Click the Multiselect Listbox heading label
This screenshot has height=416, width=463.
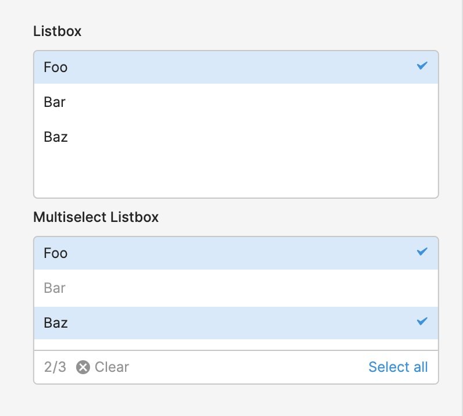click(x=96, y=217)
